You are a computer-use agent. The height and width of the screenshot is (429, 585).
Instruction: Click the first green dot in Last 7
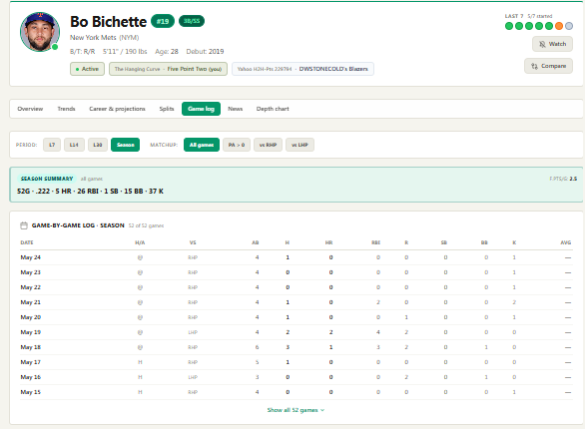point(509,26)
